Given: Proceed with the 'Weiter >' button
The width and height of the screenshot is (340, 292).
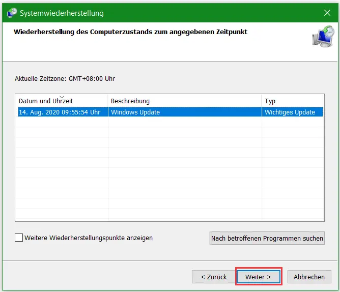Looking at the screenshot, I should point(258,277).
